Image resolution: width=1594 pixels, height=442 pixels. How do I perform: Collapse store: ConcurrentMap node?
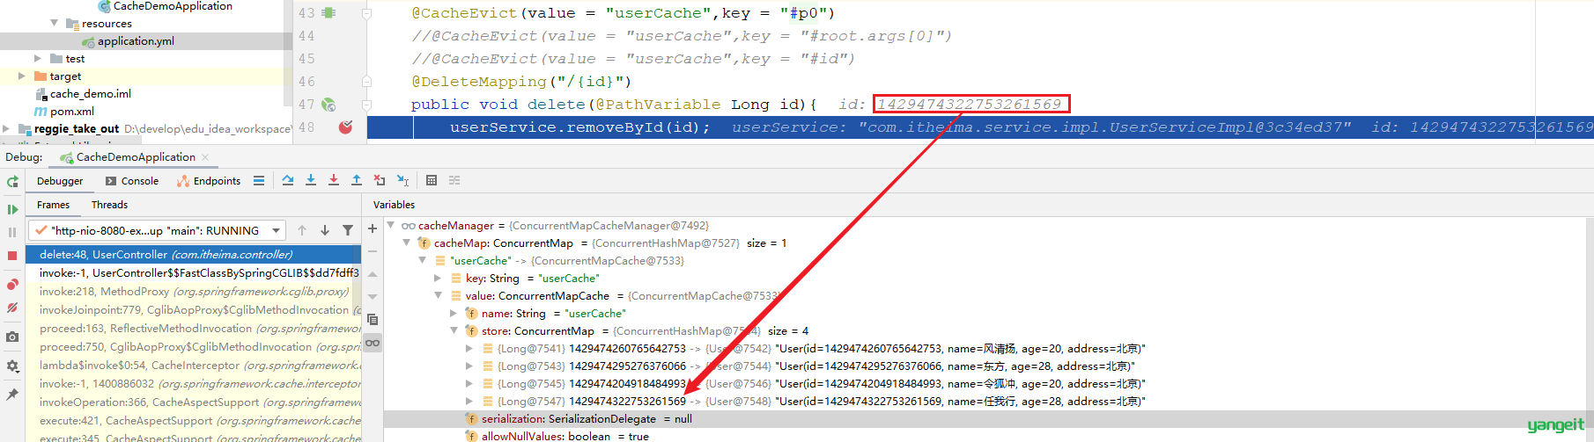tap(454, 330)
